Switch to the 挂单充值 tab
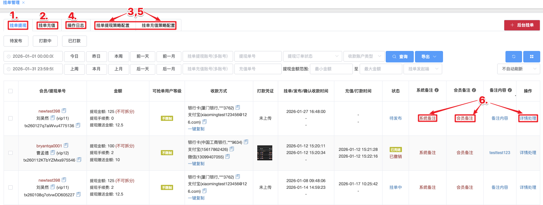This screenshot has width=543, height=205. tap(47, 26)
